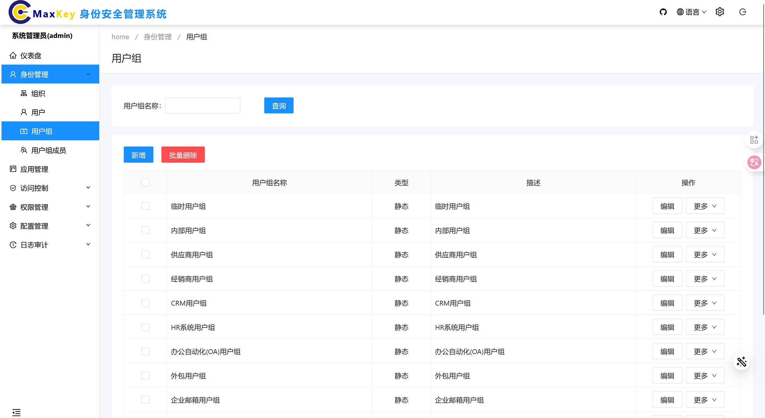765x418 pixels.
Task: Click the pink translate floating icon
Action: click(754, 163)
